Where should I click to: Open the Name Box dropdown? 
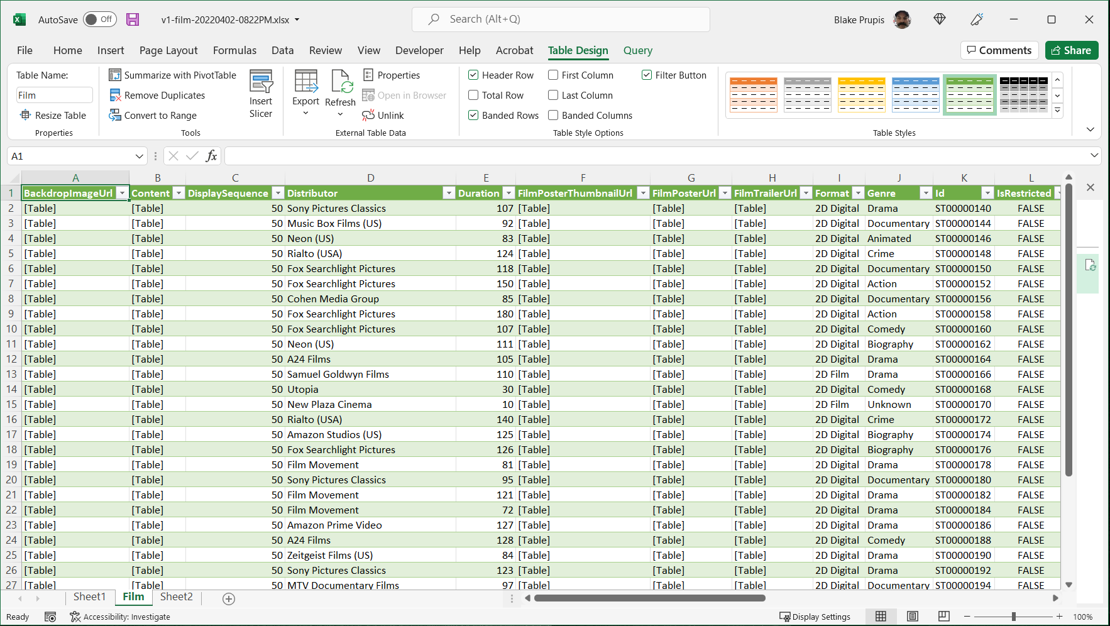140,155
